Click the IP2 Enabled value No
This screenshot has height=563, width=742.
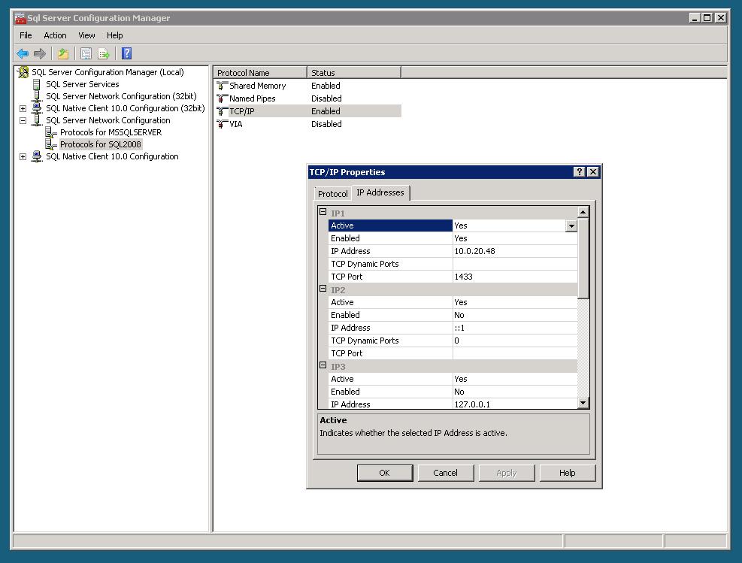coord(515,315)
